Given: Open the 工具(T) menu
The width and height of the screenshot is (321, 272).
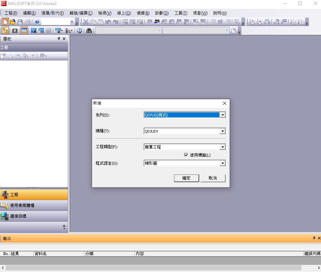Looking at the screenshot, I should click(181, 13).
